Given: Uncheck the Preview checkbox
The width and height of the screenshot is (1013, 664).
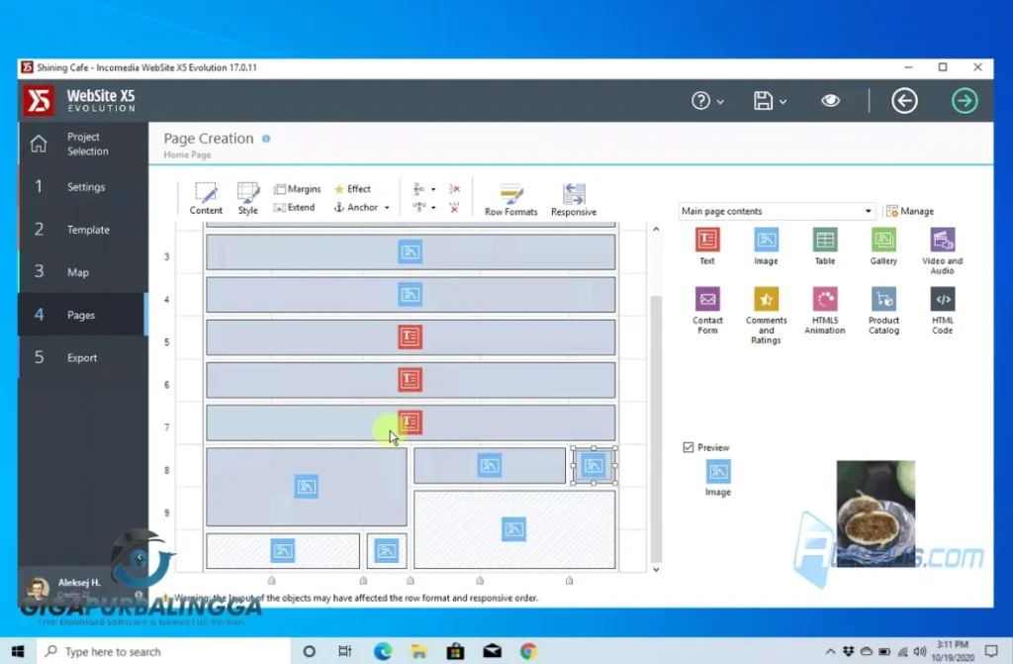Looking at the screenshot, I should point(689,448).
